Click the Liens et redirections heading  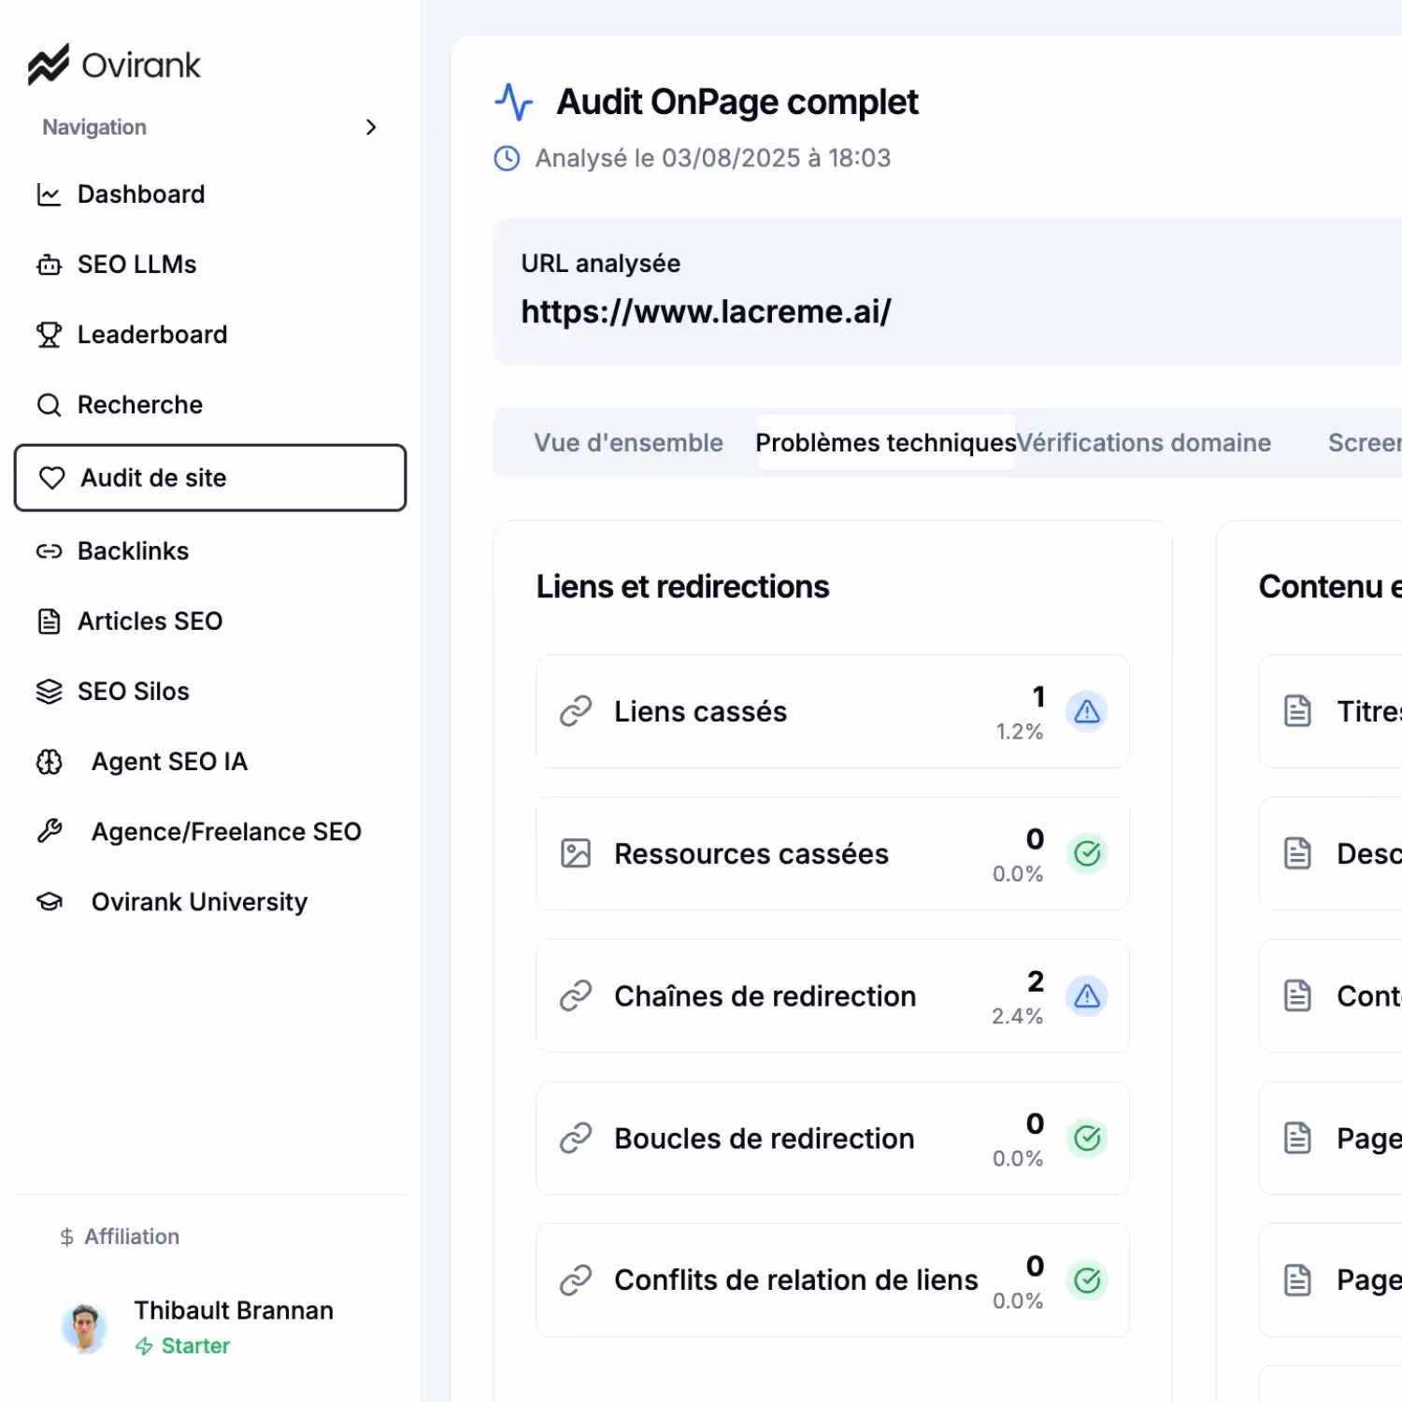click(683, 587)
